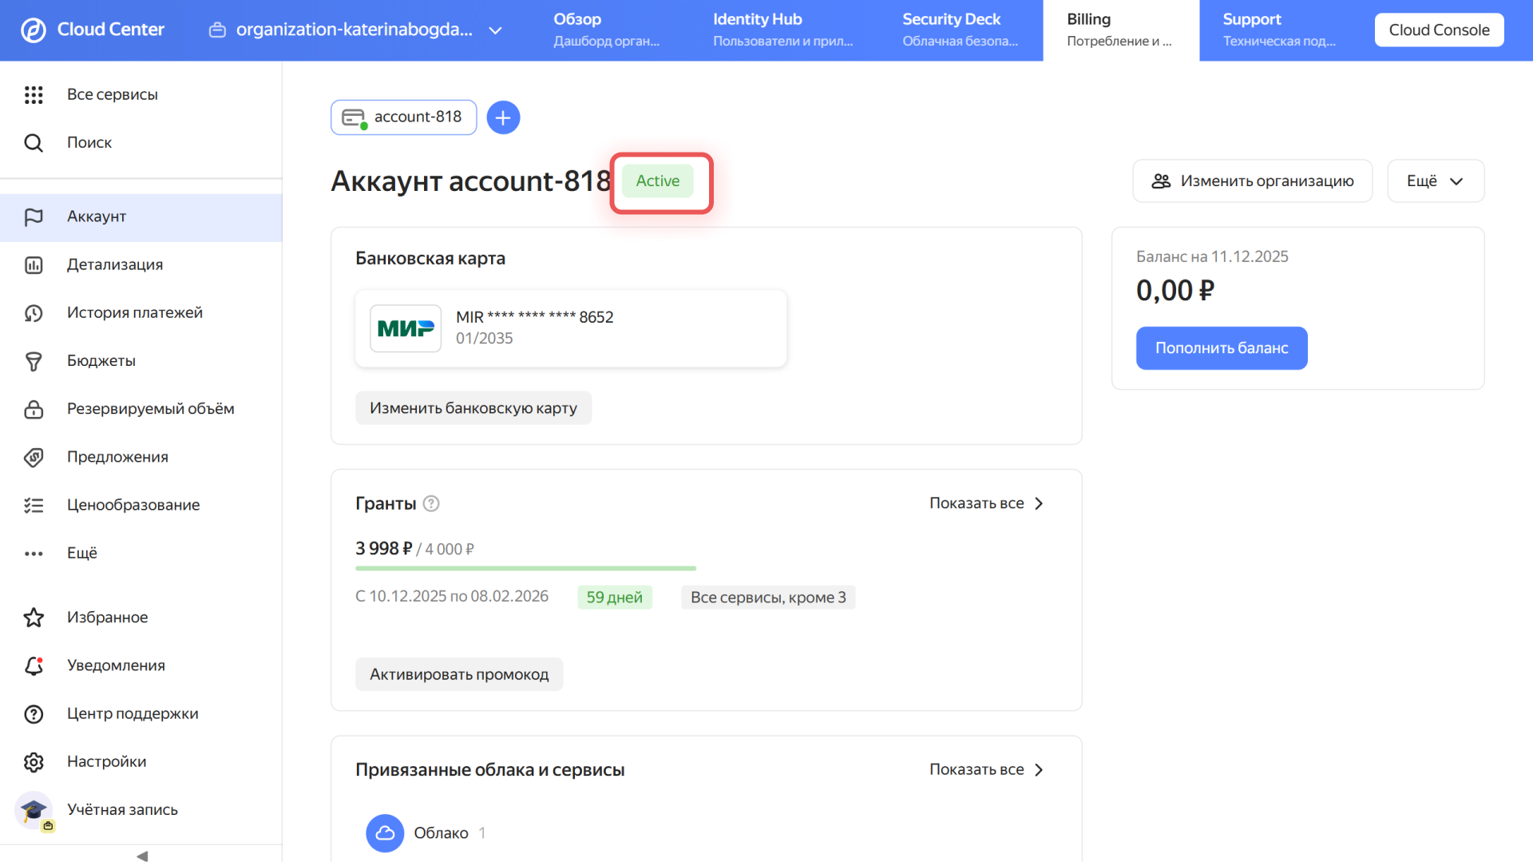Screen dimensions: 1533x862
Task: Show all grants via Показать все
Action: click(x=986, y=503)
